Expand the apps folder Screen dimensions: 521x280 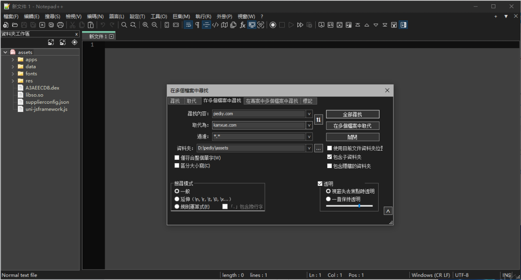click(x=13, y=59)
